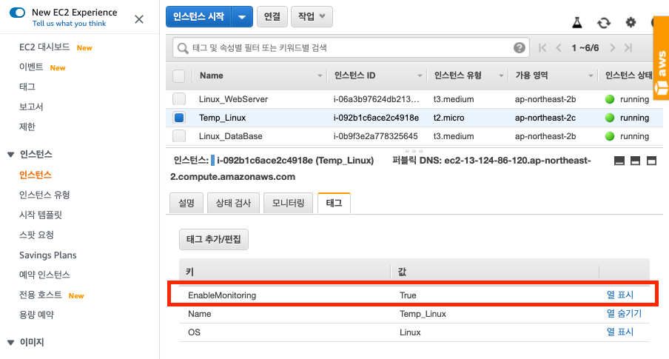Toggle the New EC2 Experience switch
The height and width of the screenshot is (359, 669).
click(18, 13)
